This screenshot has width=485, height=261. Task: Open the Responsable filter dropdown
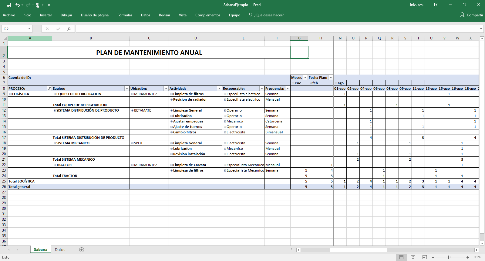coord(261,89)
